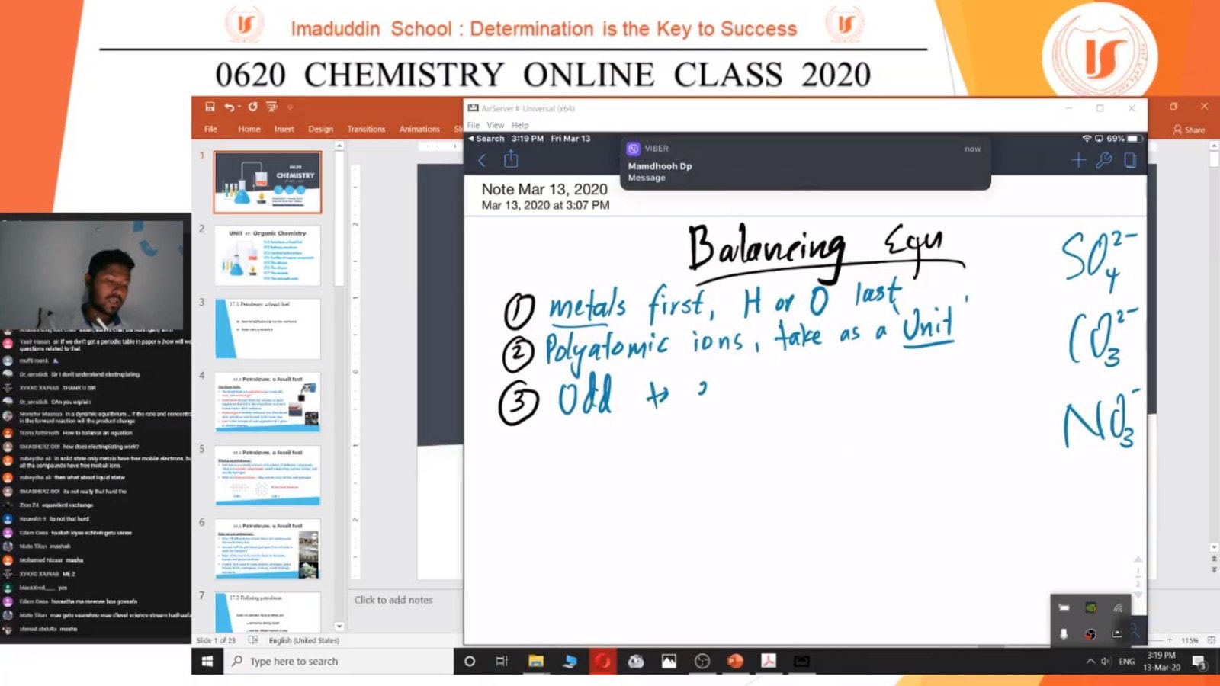Tap the back chevron in the notes app

(482, 160)
